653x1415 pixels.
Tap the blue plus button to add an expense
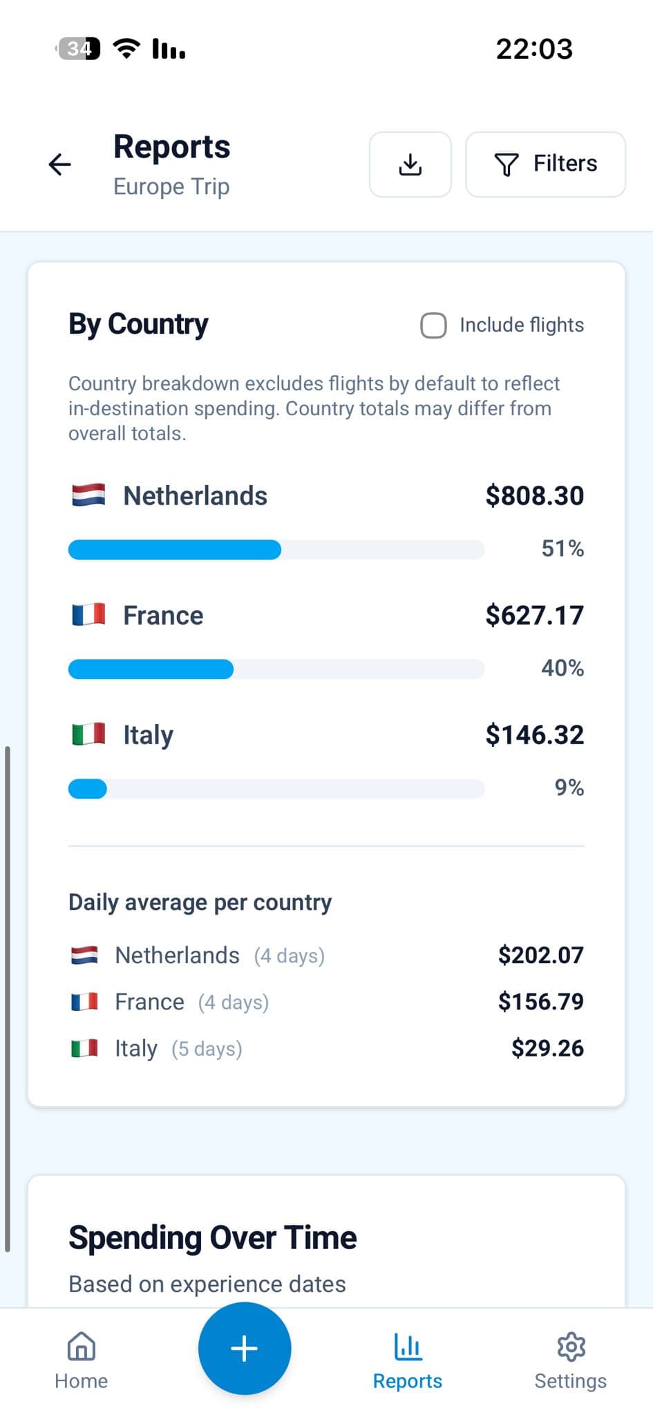click(x=244, y=1348)
